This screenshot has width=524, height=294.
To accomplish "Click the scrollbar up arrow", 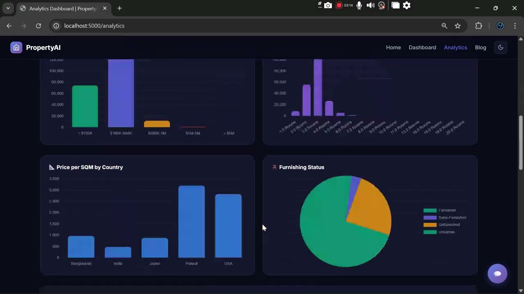I will tap(521, 39).
